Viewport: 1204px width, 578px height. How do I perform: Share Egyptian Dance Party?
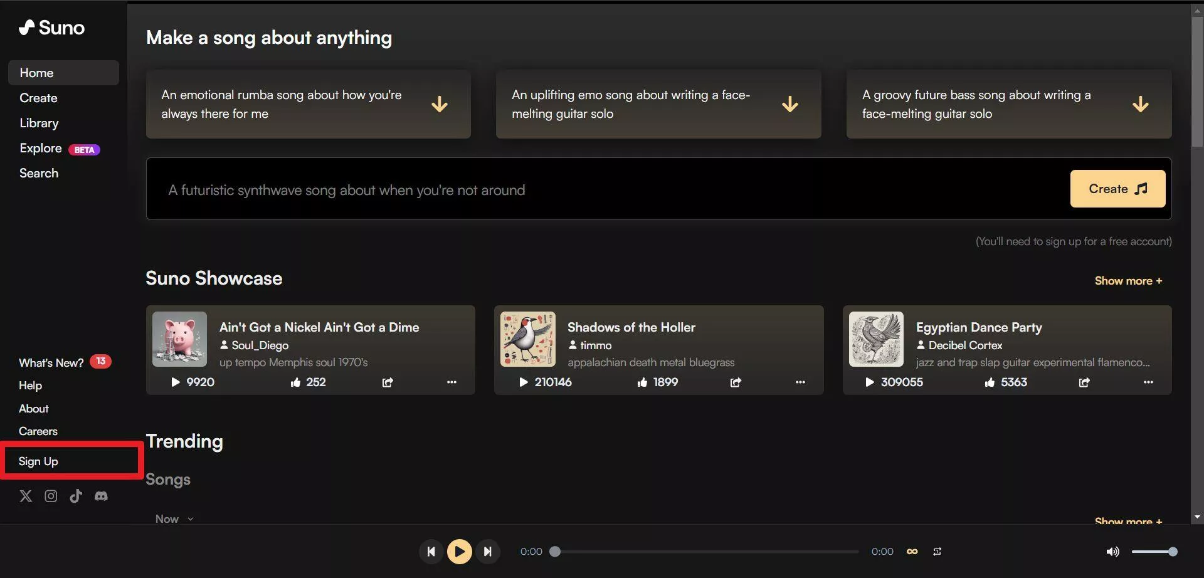(x=1084, y=382)
